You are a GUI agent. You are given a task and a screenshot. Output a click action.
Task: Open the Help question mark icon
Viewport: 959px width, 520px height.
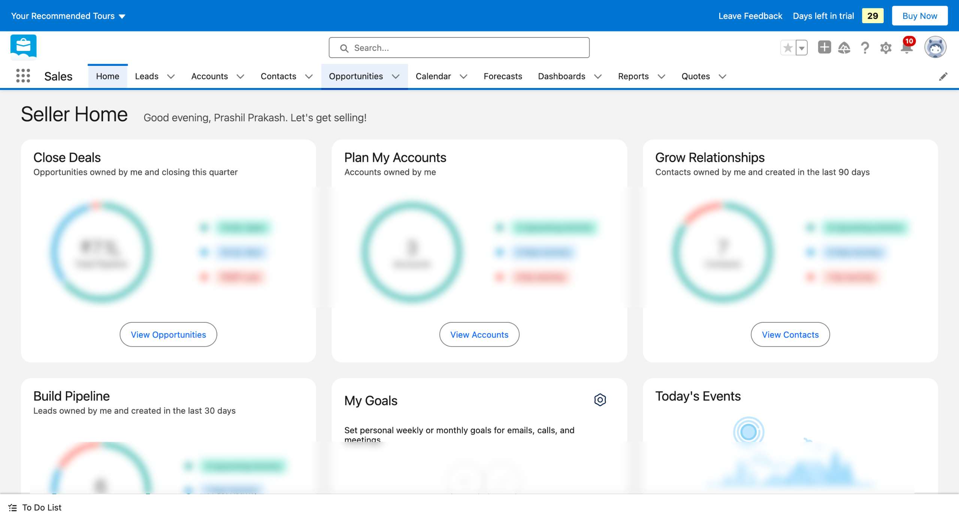(865, 48)
